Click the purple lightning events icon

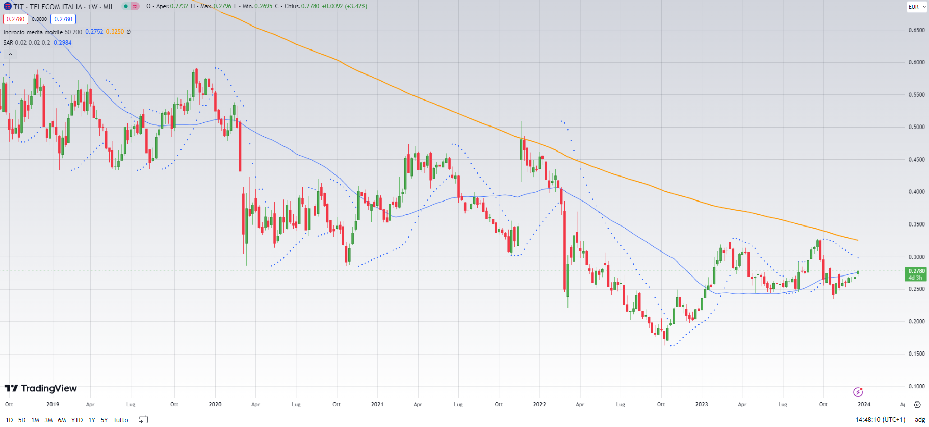[858, 392]
